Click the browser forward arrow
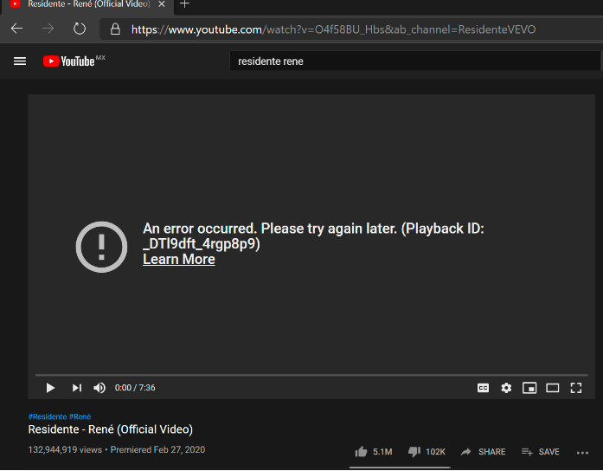 coord(48,29)
